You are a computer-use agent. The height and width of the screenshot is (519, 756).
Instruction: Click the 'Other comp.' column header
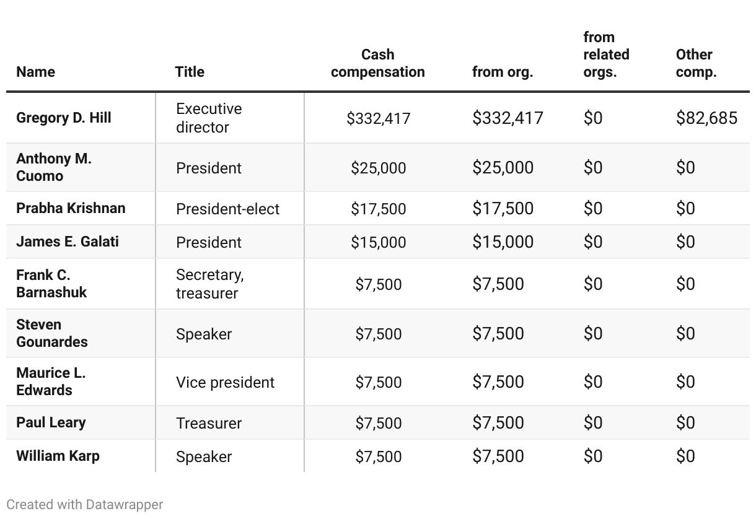696,63
